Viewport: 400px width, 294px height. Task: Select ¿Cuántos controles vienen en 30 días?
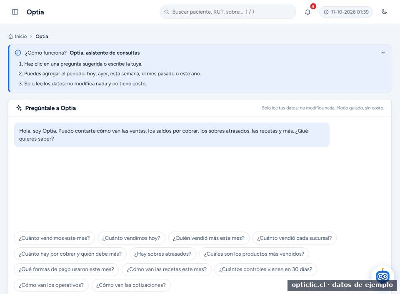265,269
